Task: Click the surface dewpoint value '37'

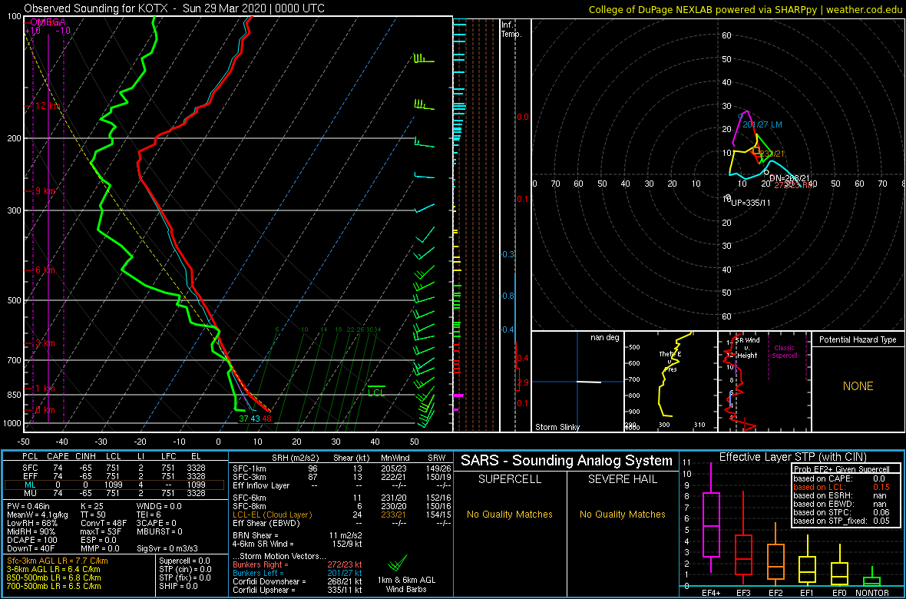Action: click(x=243, y=419)
